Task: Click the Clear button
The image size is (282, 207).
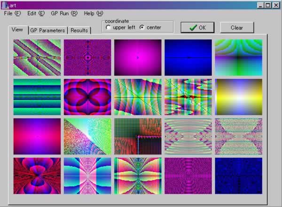Action: pos(237,28)
